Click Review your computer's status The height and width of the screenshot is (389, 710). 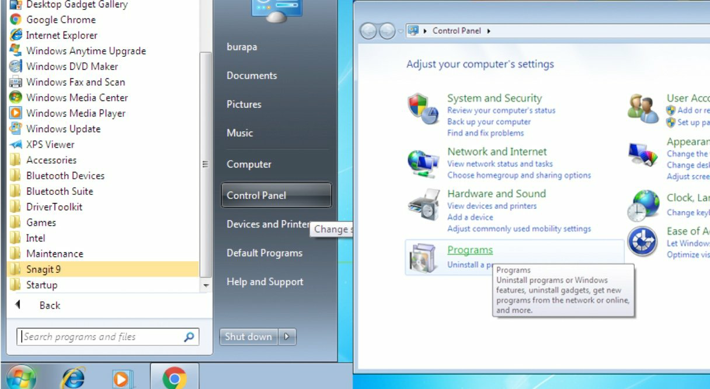click(x=502, y=110)
